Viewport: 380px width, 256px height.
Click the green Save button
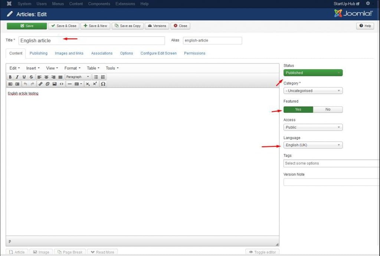[x=27, y=26]
